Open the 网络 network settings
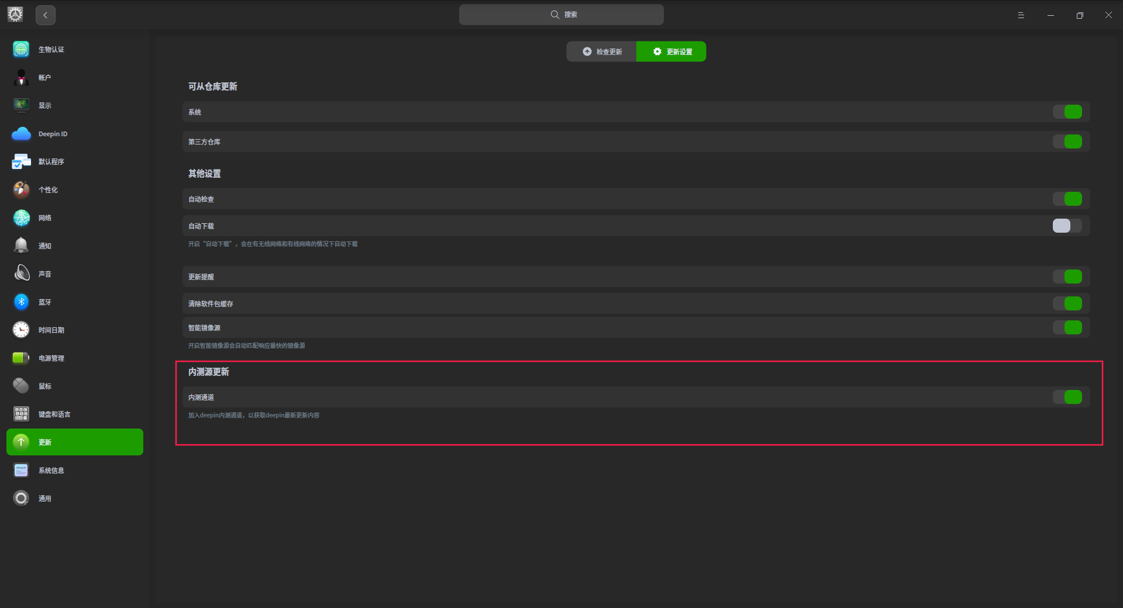Image resolution: width=1123 pixels, height=608 pixels. point(75,217)
